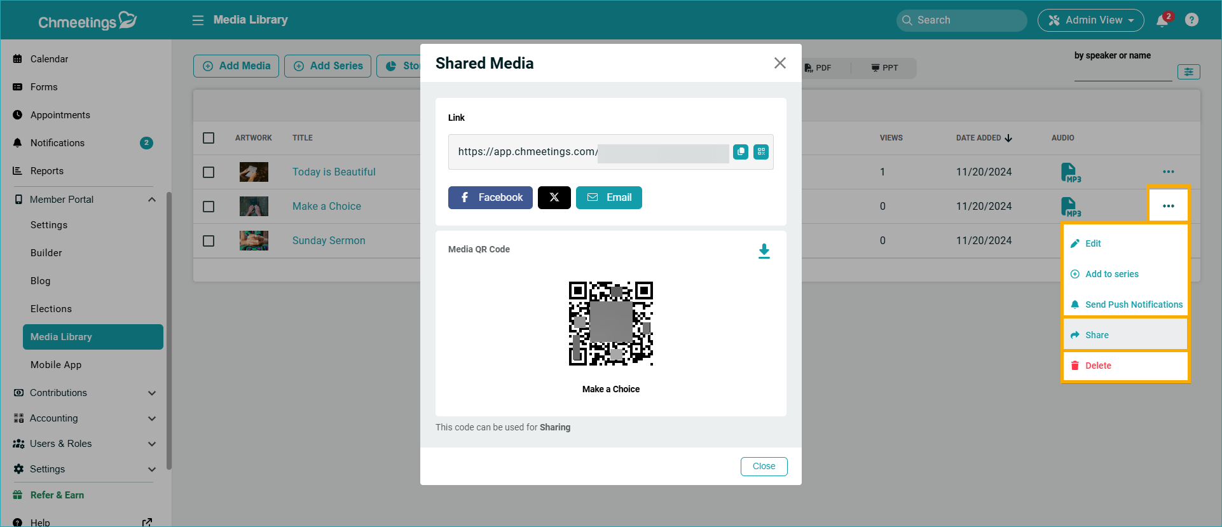Open MP3 audio for Today is Beautiful
The height and width of the screenshot is (527, 1222).
pos(1071,172)
